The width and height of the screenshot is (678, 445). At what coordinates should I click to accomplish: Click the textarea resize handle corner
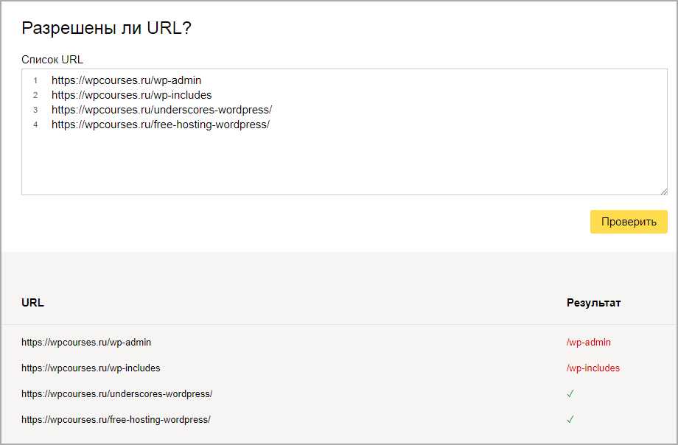coord(663,191)
